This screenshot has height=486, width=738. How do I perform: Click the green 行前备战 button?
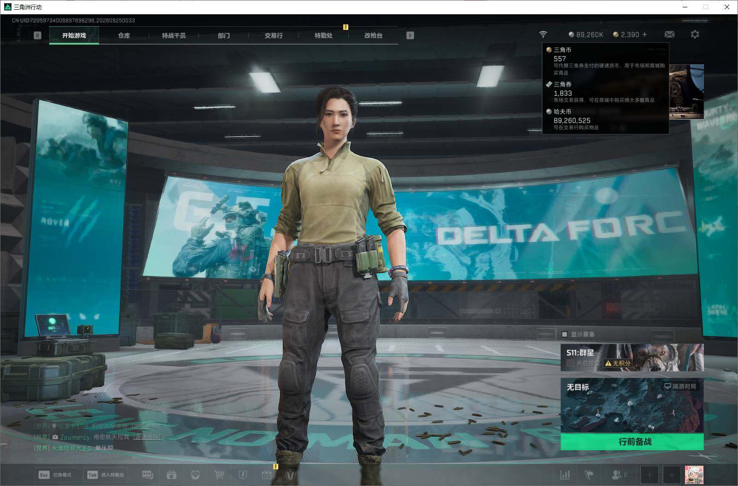(x=632, y=442)
